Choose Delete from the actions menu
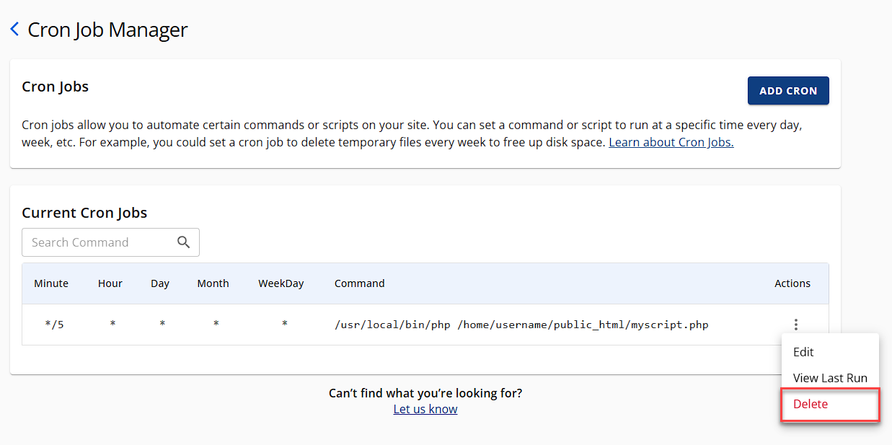The width and height of the screenshot is (892, 445). (811, 404)
